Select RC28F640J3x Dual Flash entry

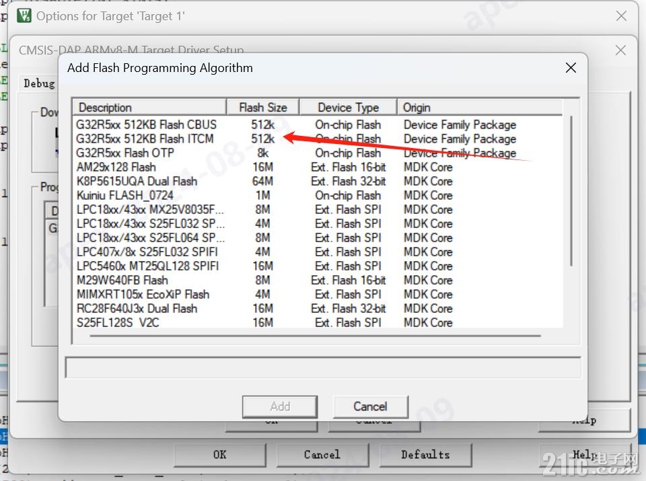pyautogui.click(x=317, y=309)
